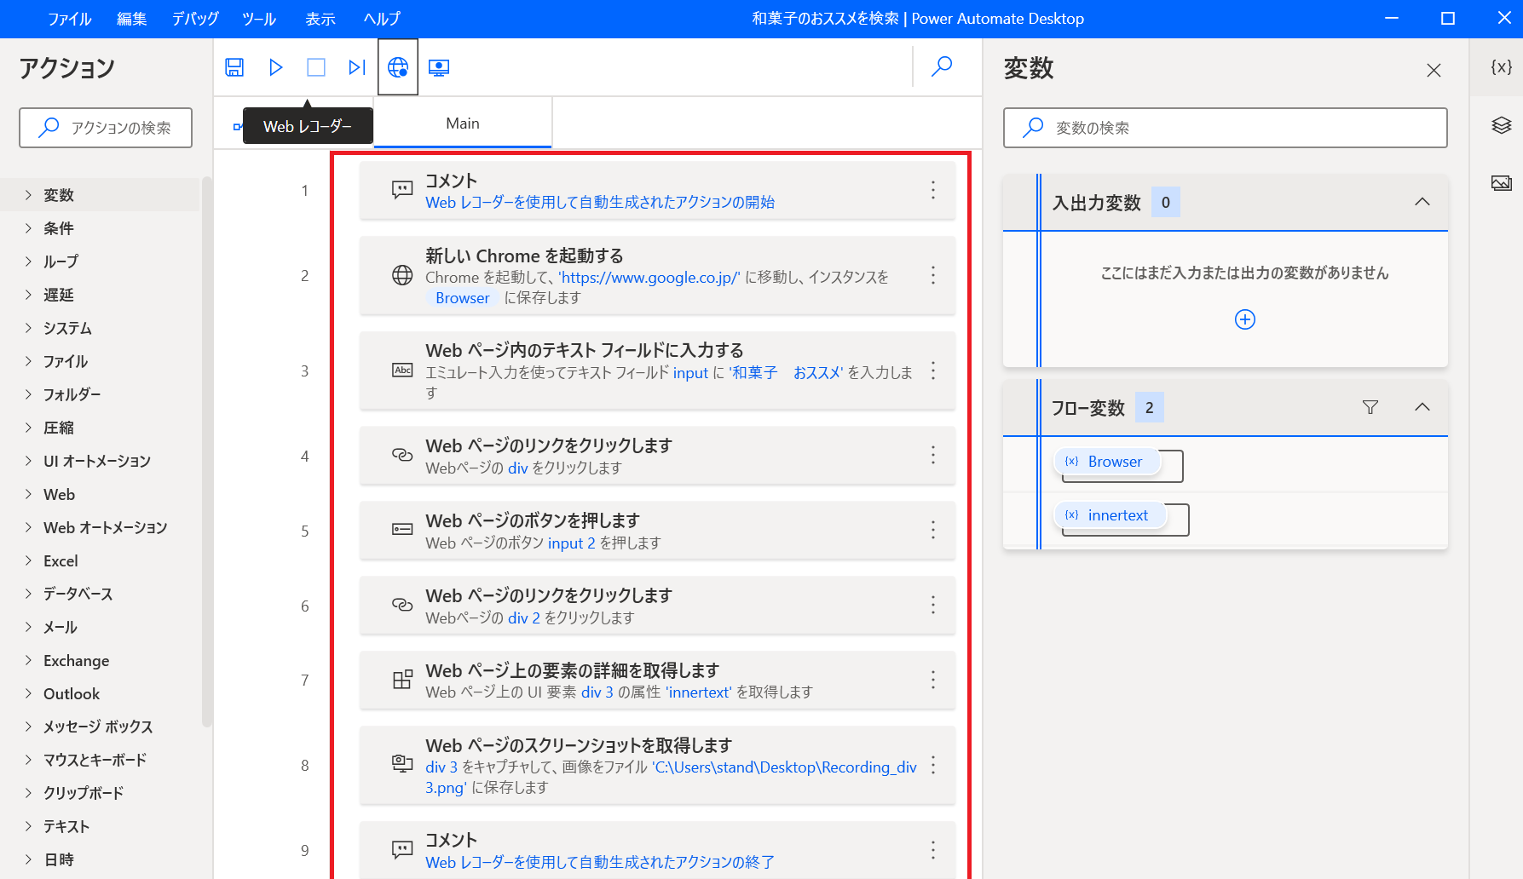Open more options for step 1 コメント
The width and height of the screenshot is (1523, 879).
(x=933, y=190)
